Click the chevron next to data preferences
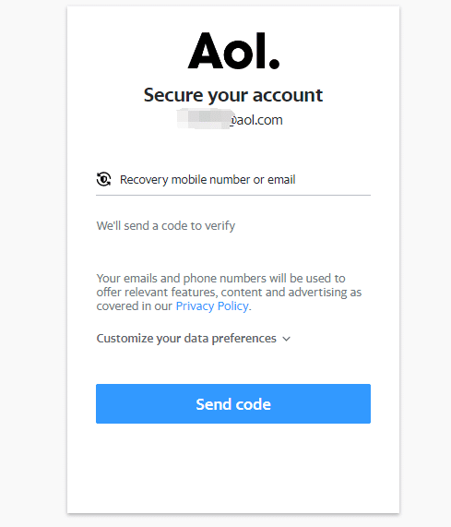The image size is (451, 527). click(287, 339)
